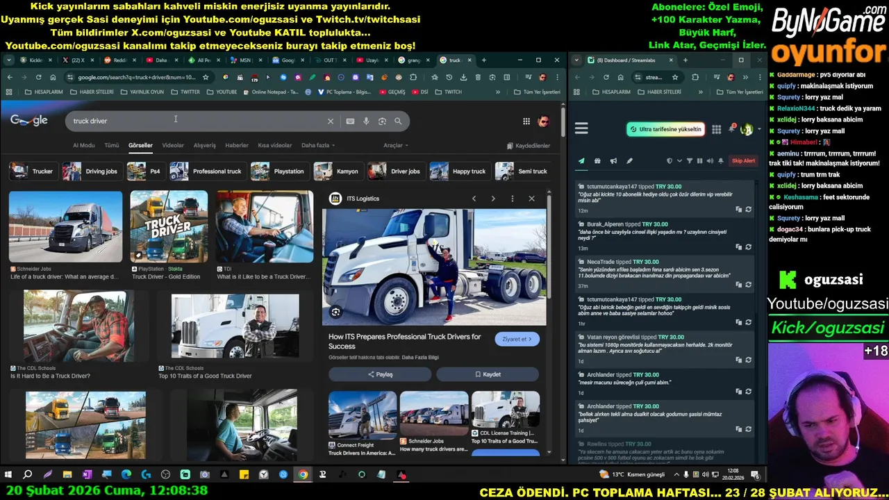Clear the Google search box text
889x500 pixels.
[331, 121]
